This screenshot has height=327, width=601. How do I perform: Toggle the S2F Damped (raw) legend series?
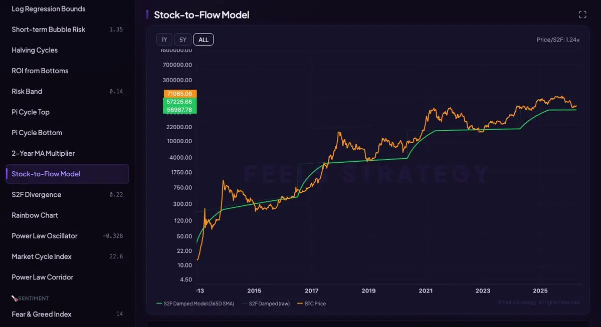point(266,303)
